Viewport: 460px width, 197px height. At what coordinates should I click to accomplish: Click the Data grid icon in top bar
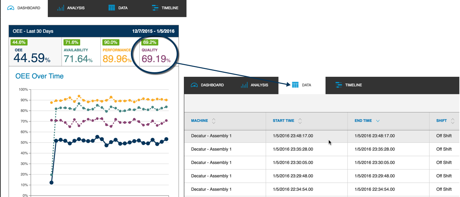point(112,8)
